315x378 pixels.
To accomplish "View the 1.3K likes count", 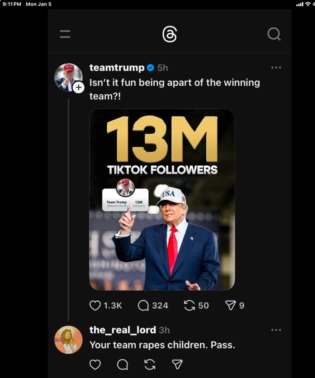I will point(113,306).
